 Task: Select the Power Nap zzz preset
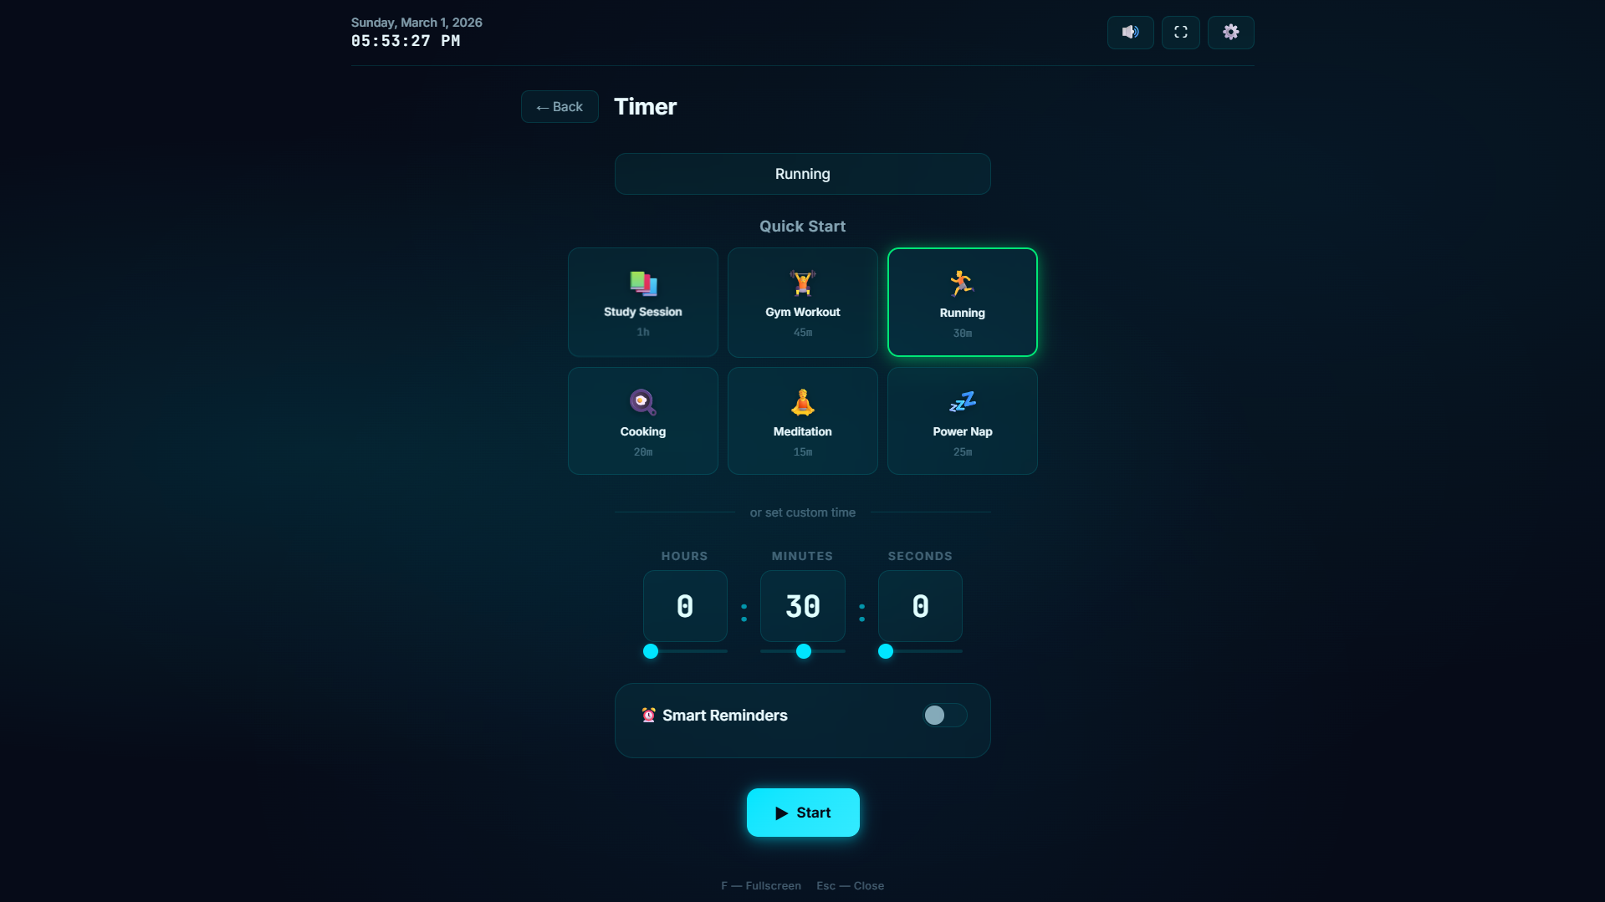[x=962, y=403]
